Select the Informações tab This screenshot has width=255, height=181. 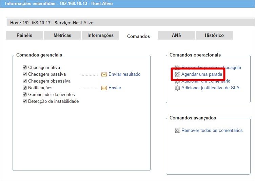100,35
